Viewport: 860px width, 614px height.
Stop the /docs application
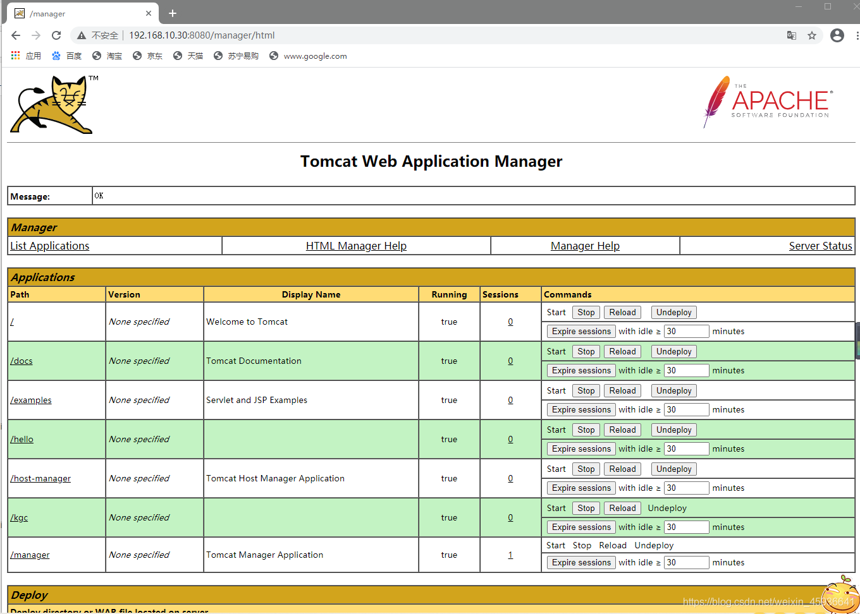tap(586, 351)
